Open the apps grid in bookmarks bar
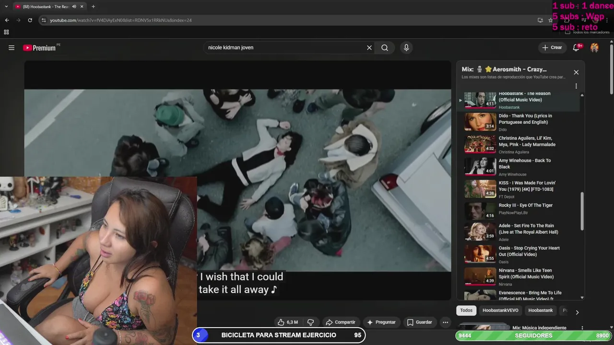 pyautogui.click(x=6, y=32)
